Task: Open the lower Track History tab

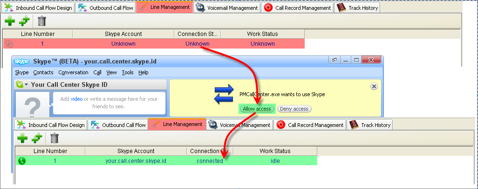Action: coord(369,125)
